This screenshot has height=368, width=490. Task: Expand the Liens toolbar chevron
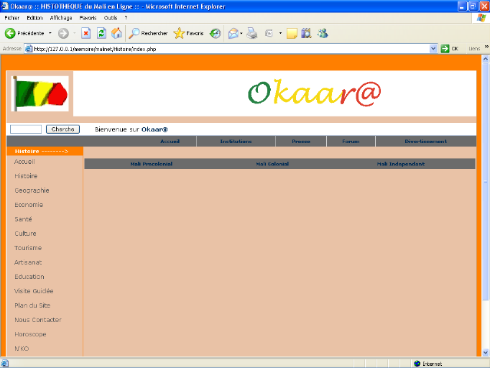[486, 47]
